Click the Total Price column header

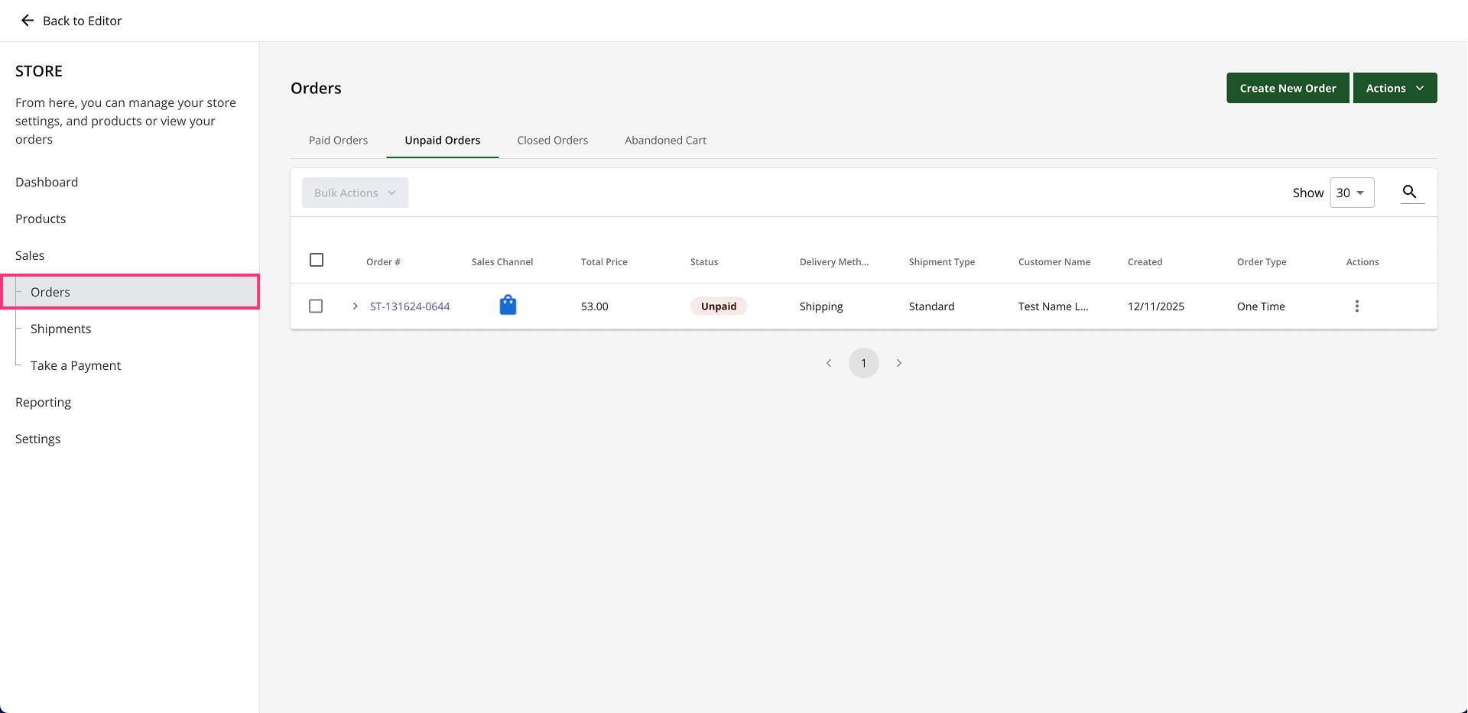[604, 262]
